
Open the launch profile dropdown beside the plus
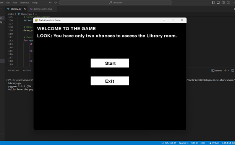tap(228, 70)
